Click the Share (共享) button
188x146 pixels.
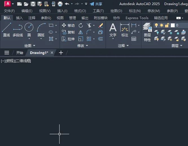point(96,4)
